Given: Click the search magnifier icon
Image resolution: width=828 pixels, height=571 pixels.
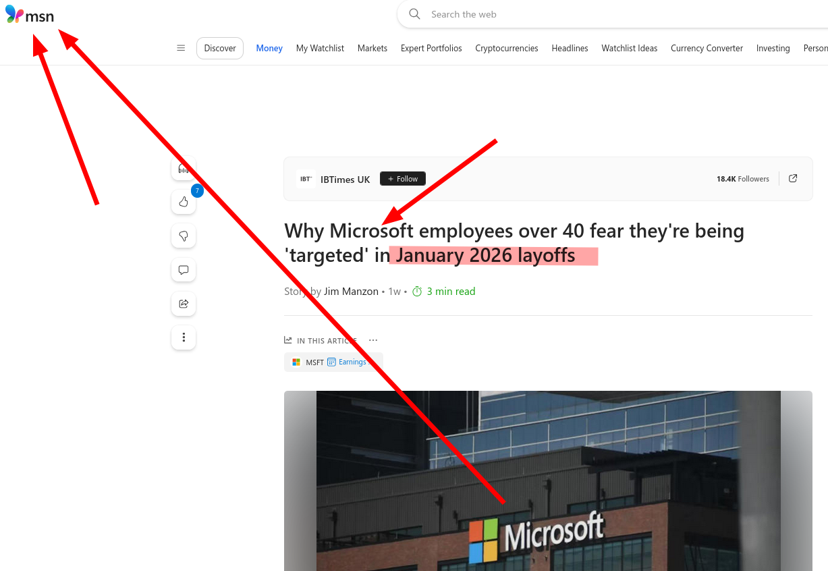Looking at the screenshot, I should pyautogui.click(x=415, y=14).
